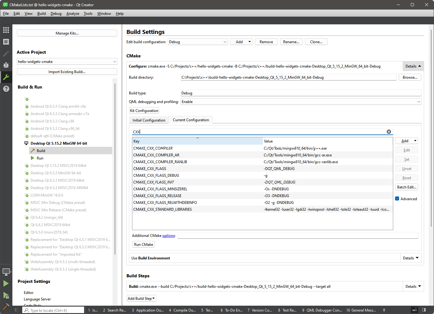Viewport: 434px width, 314px height.
Task: Select Build under Desktop Qt 5.15.2 MinGW
Action: 70,151
